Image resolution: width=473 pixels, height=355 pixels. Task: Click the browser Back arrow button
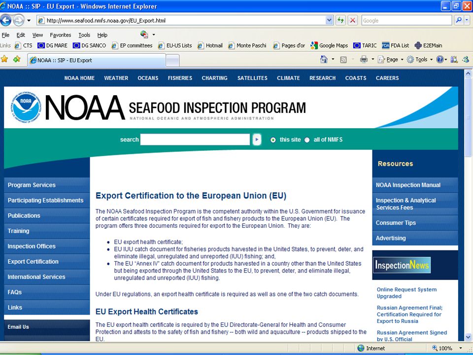coord(6,21)
